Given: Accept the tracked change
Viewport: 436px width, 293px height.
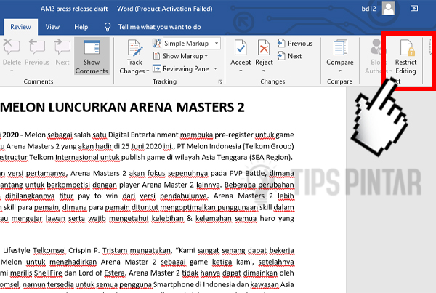Looking at the screenshot, I should click(241, 52).
